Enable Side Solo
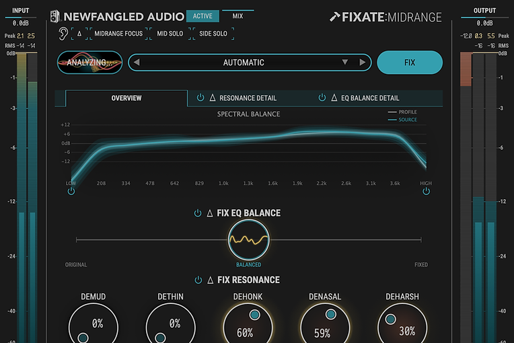 (213, 34)
